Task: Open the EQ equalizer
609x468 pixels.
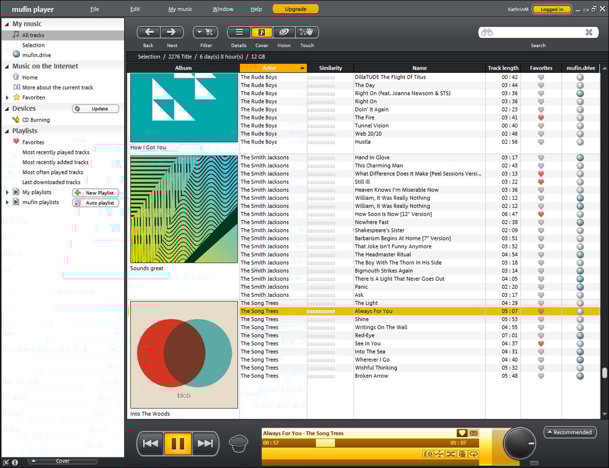Action: click(x=428, y=454)
